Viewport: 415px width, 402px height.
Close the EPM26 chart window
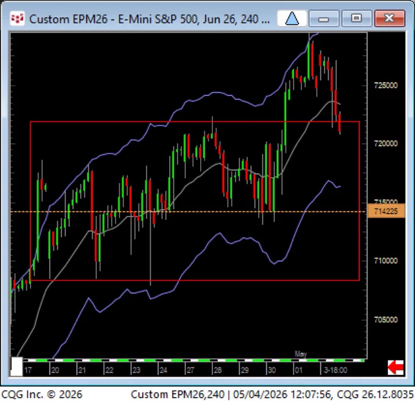[389, 18]
